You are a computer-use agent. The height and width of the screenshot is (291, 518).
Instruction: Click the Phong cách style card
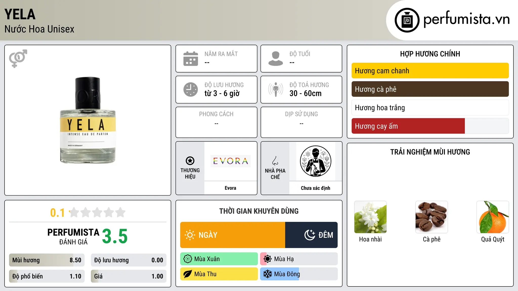coord(216,122)
